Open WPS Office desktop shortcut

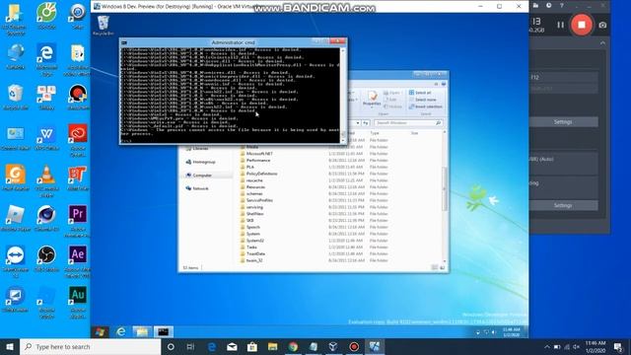(x=46, y=139)
